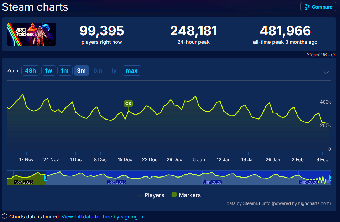
Task: Click the 'Feb 2026' navigator label
Action: [308, 182]
